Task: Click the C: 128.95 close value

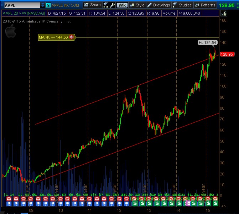Action: pos(136,13)
